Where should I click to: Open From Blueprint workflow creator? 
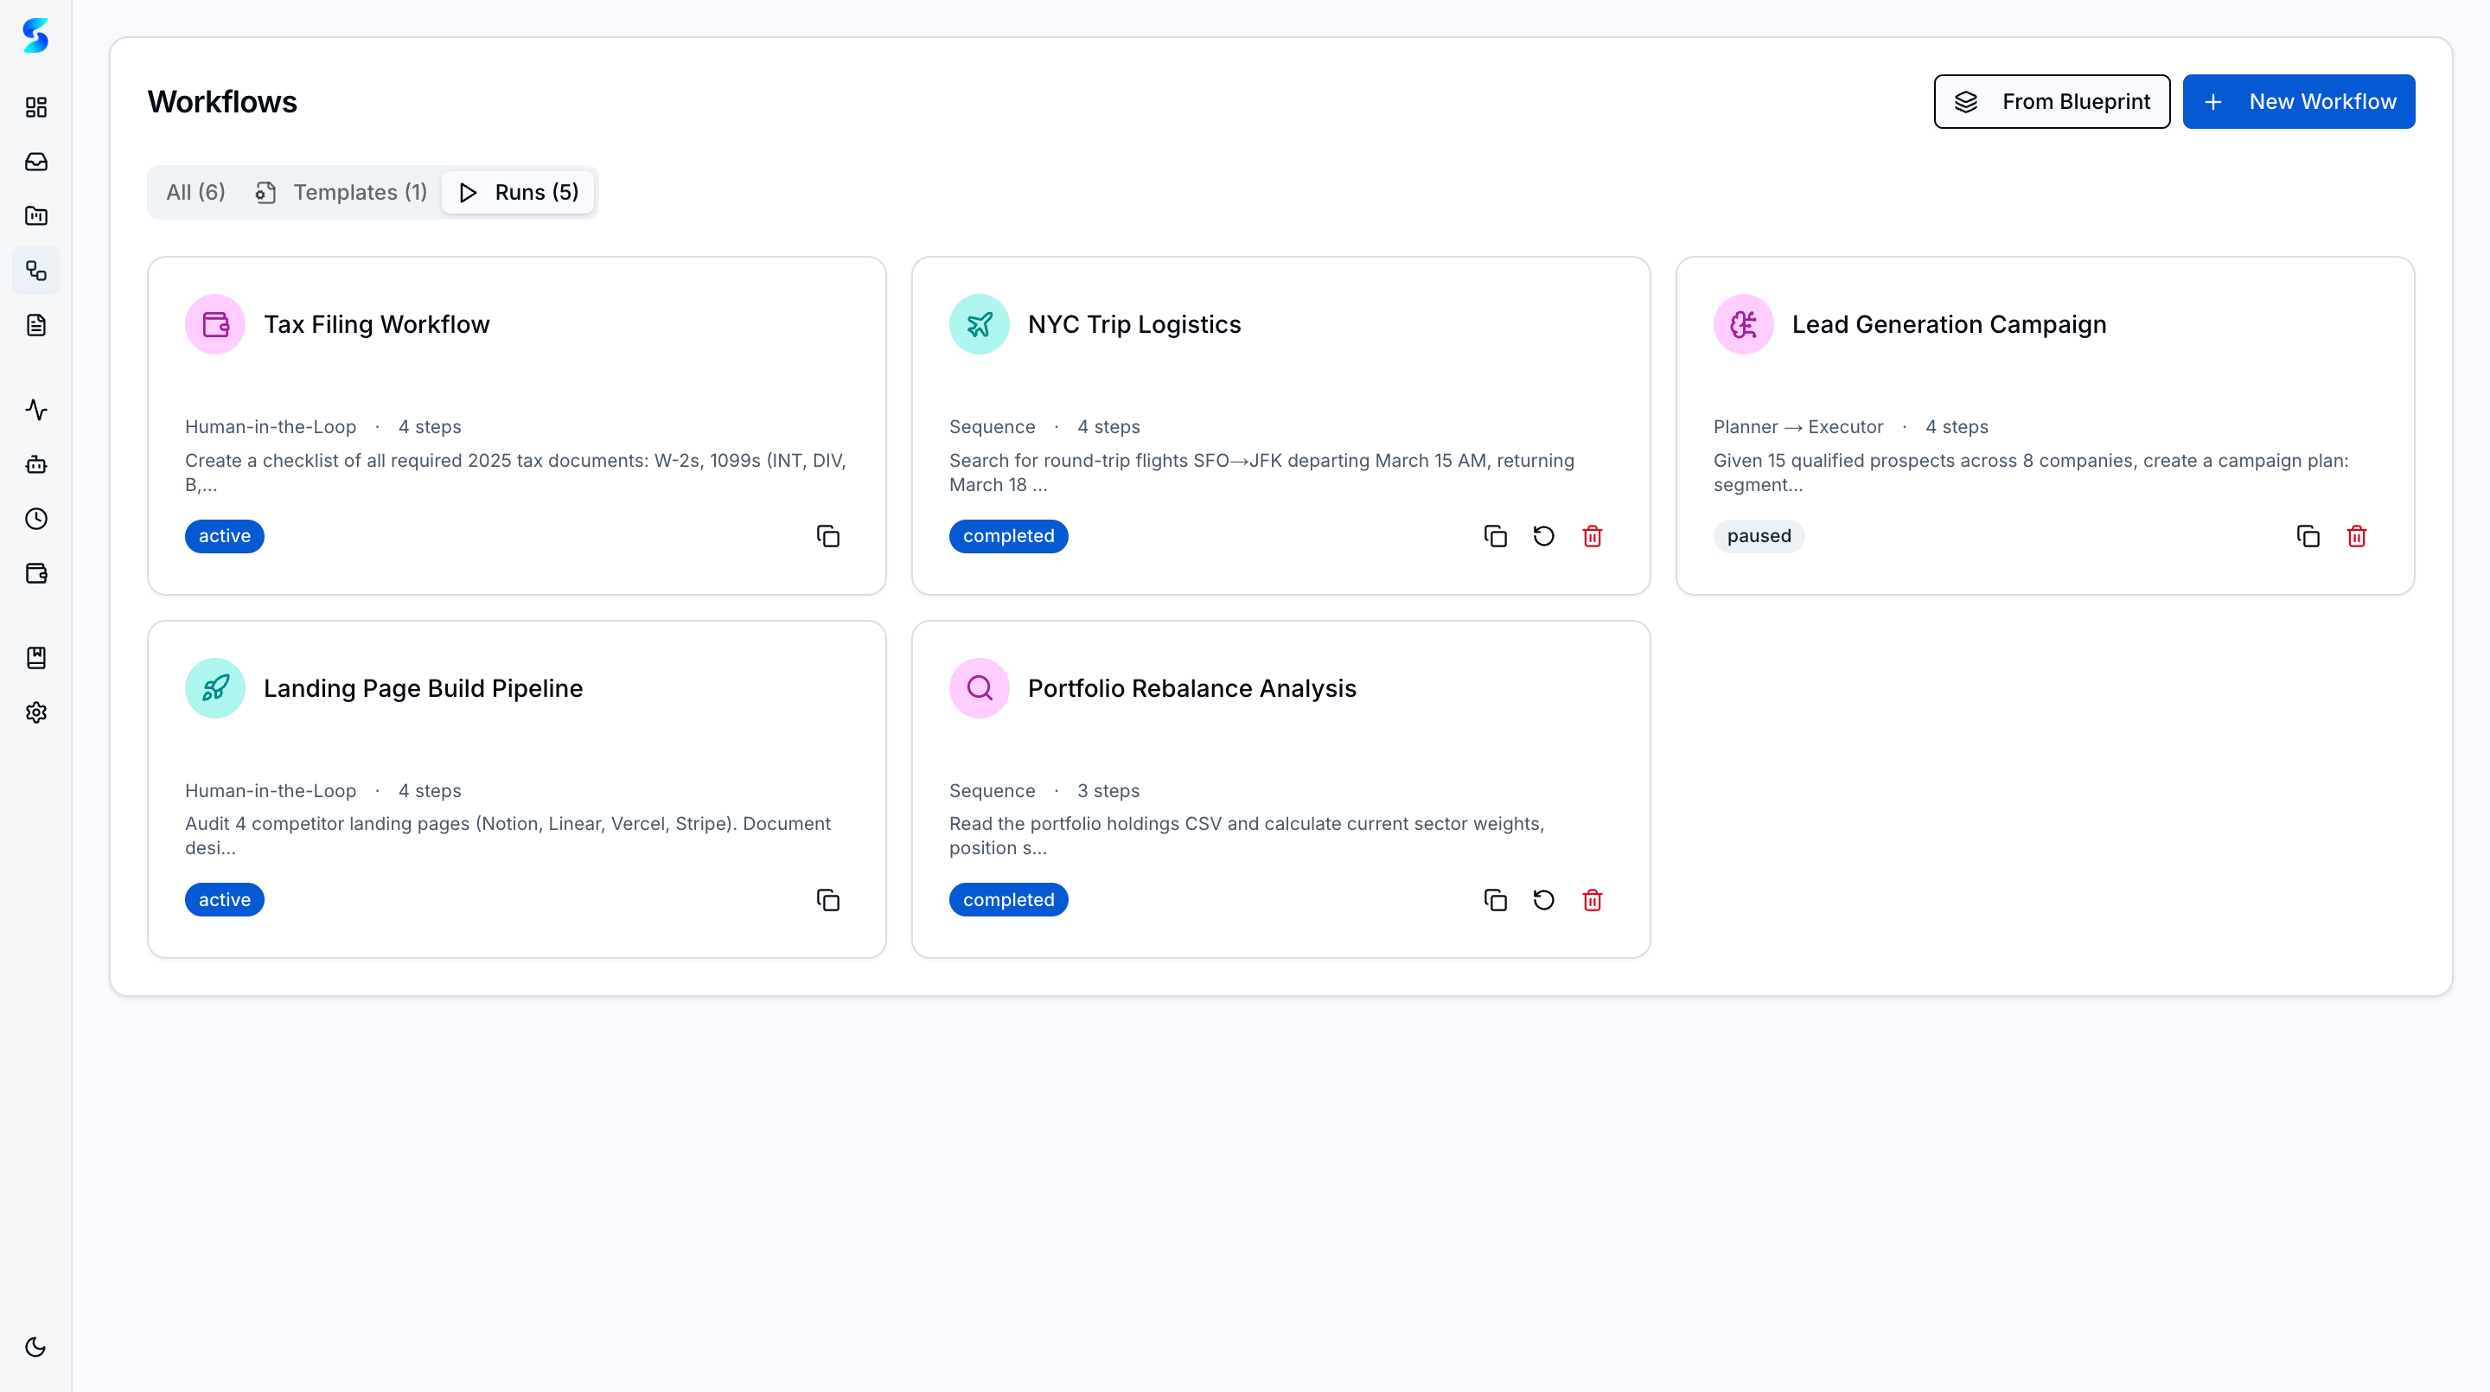click(x=2051, y=100)
